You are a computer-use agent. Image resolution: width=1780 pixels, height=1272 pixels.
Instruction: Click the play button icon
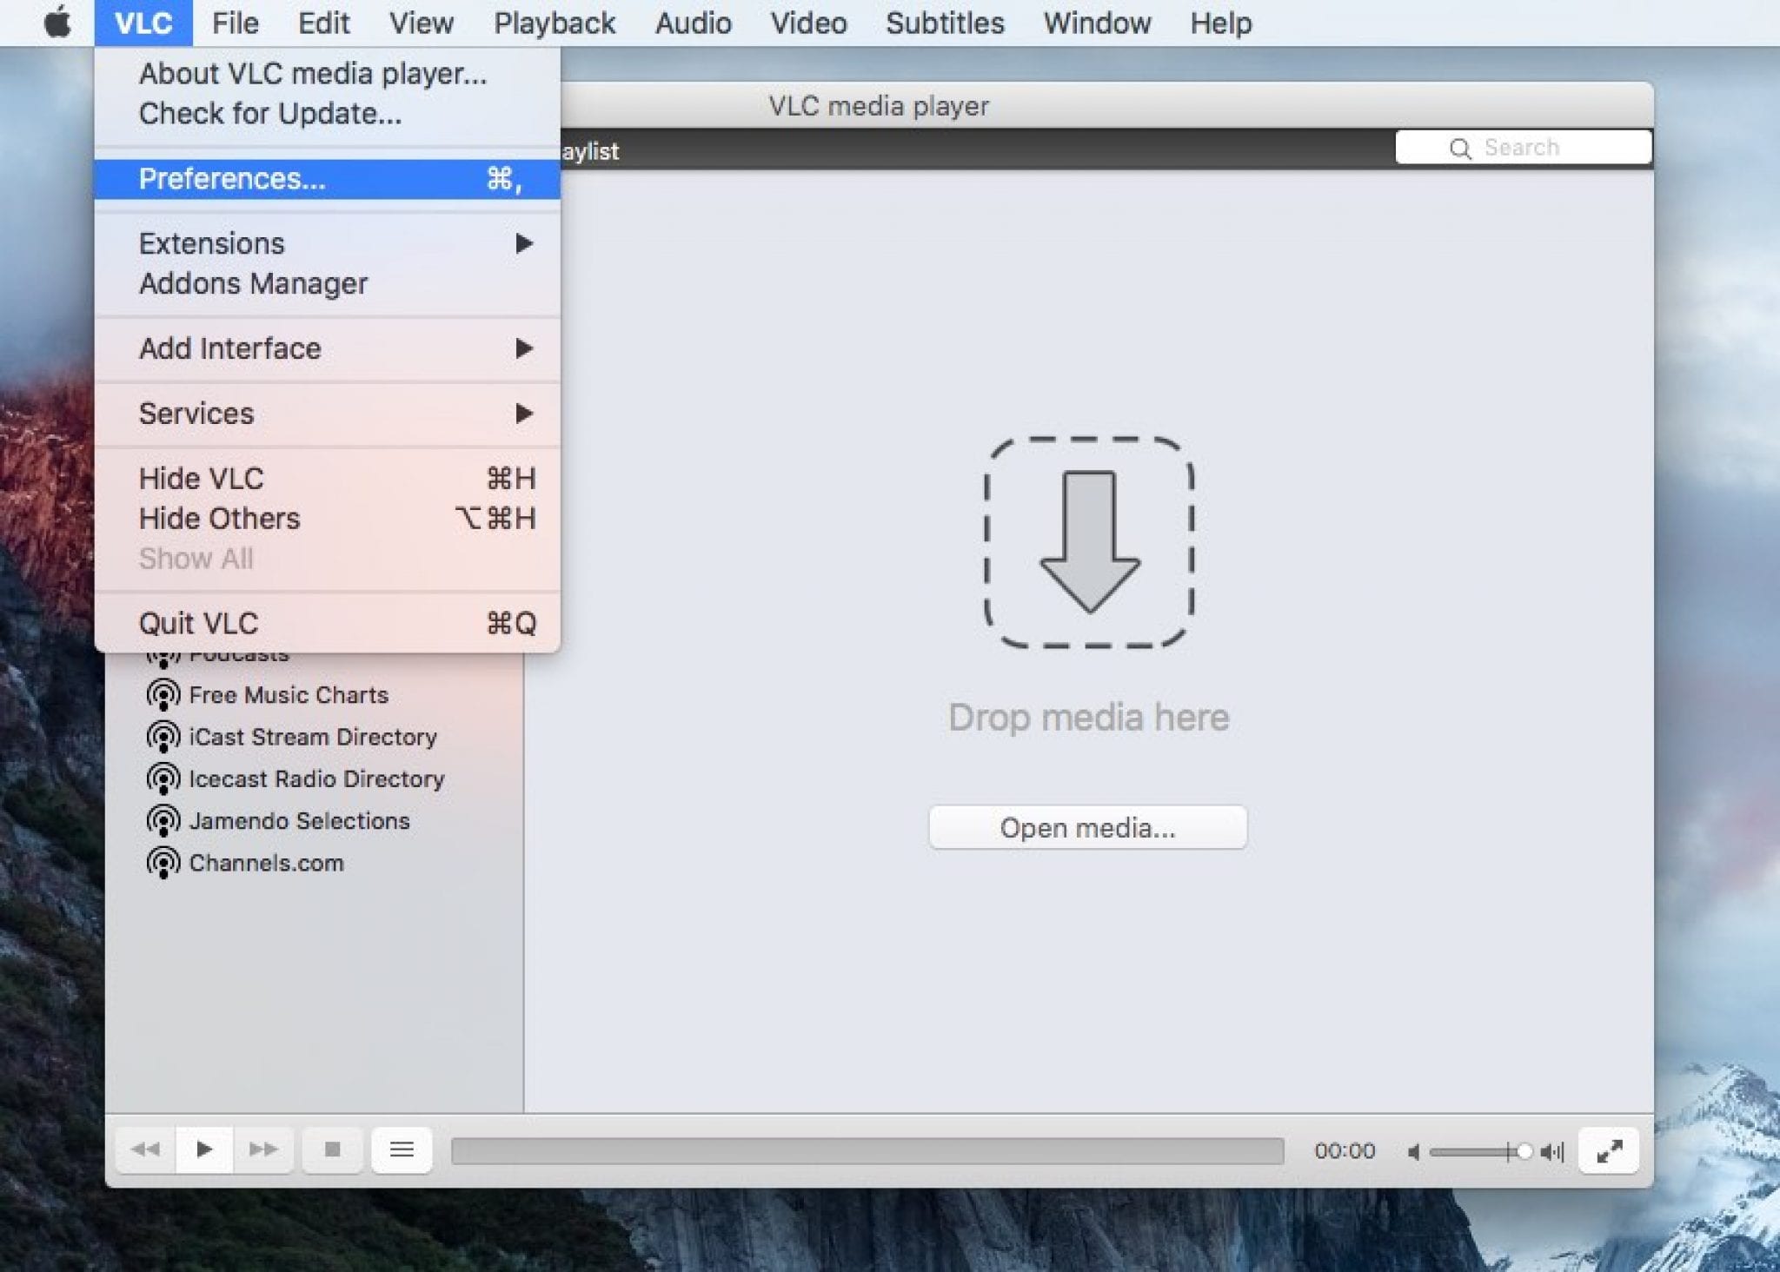point(205,1149)
